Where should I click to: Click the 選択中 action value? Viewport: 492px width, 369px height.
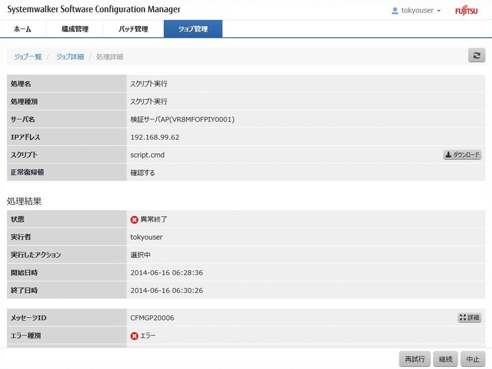pyautogui.click(x=140, y=255)
